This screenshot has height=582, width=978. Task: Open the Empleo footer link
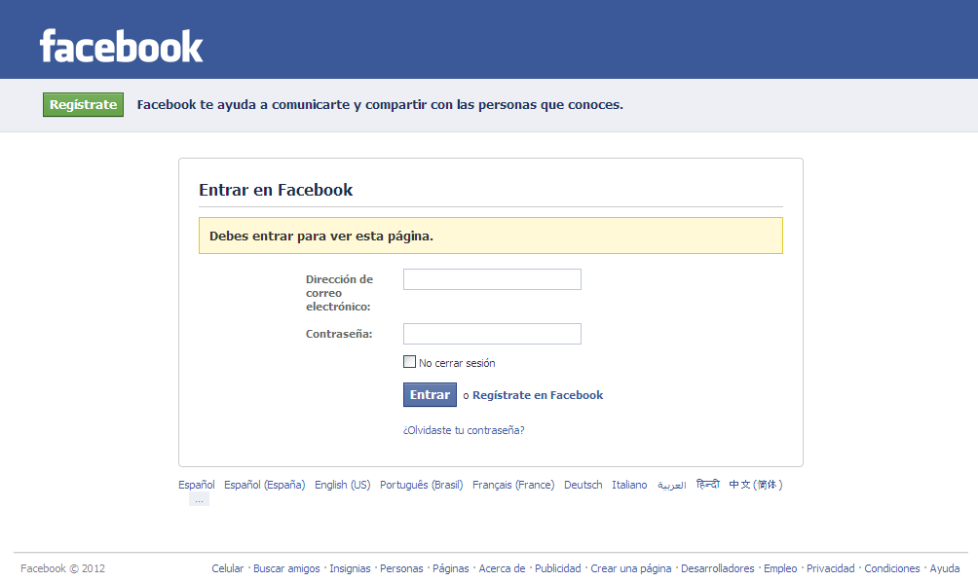(780, 568)
